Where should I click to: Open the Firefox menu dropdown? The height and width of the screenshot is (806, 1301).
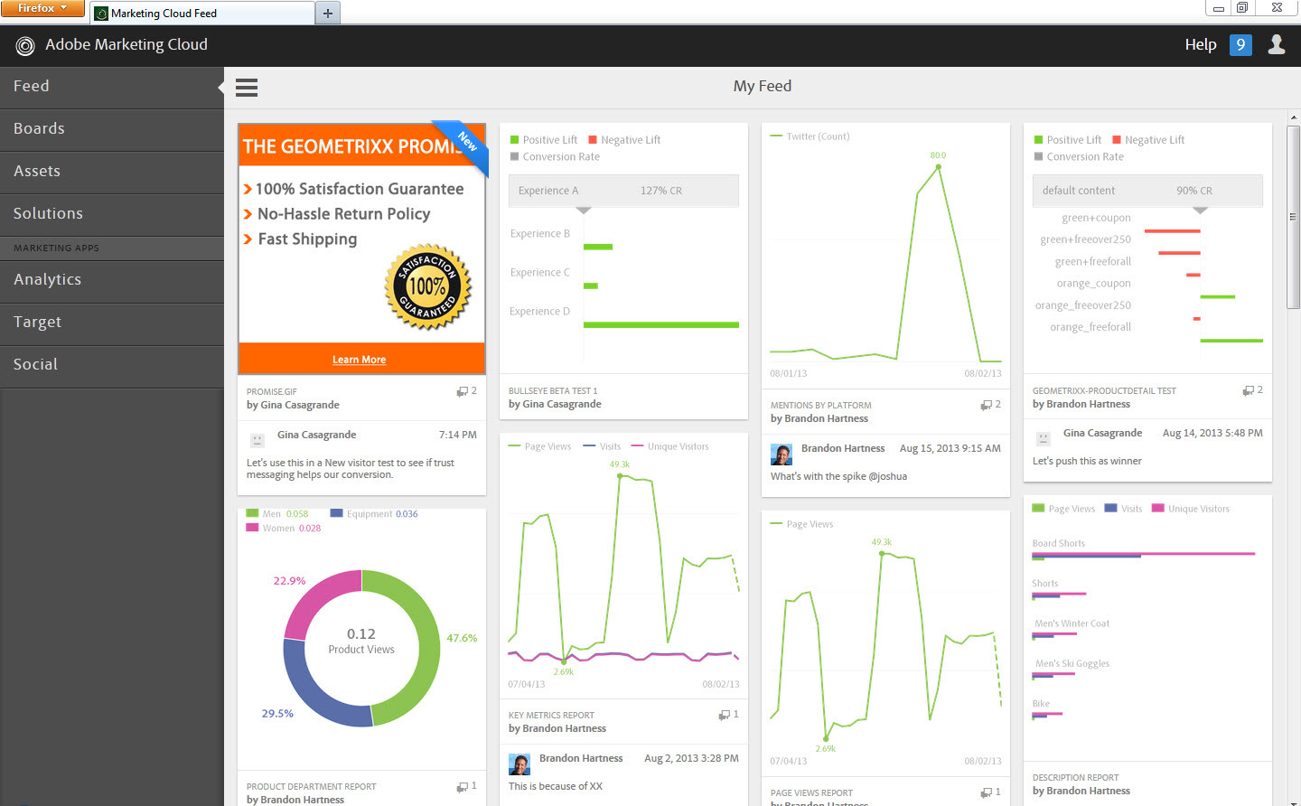(42, 8)
